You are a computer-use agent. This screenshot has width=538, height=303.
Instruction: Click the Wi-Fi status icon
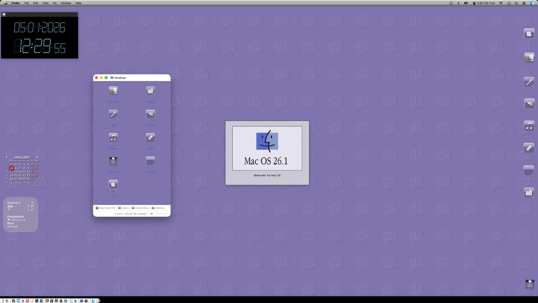501,3
